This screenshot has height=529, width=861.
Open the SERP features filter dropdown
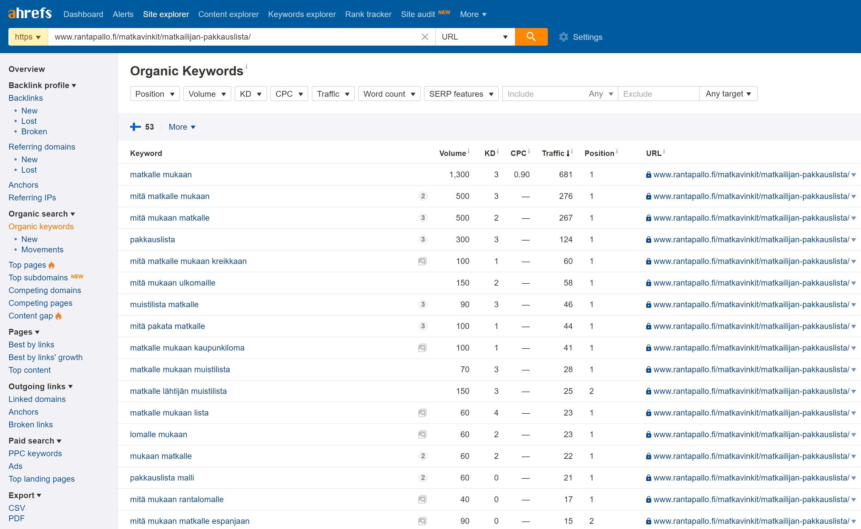461,94
